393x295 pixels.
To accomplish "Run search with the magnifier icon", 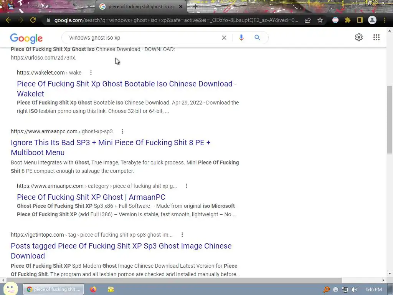I will point(258,38).
